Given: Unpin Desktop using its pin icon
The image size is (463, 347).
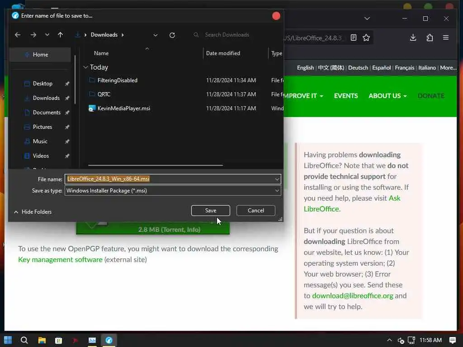Looking at the screenshot, I should (x=67, y=84).
